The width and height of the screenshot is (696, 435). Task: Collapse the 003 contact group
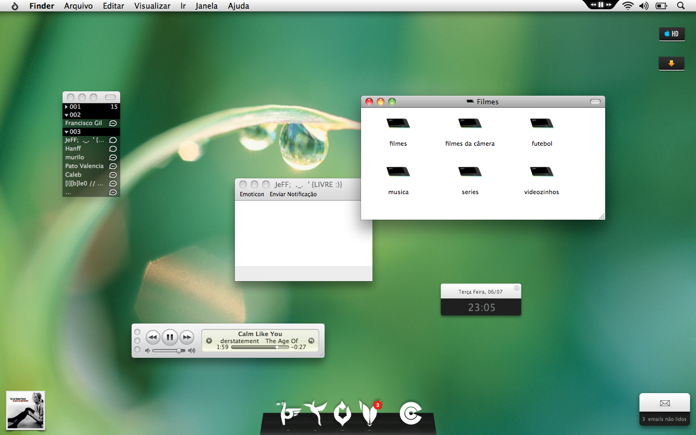[66, 132]
